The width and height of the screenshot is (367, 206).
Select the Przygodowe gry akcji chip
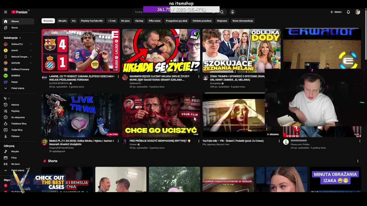click(176, 21)
